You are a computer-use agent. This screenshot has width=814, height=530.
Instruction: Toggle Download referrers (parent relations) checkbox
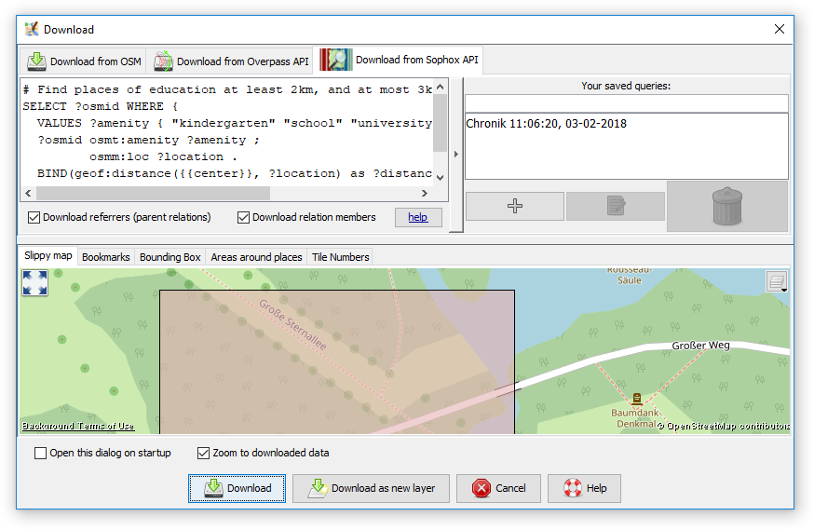click(x=34, y=217)
